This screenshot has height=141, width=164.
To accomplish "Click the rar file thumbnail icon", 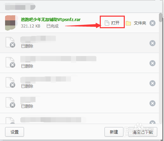I will (11, 23).
